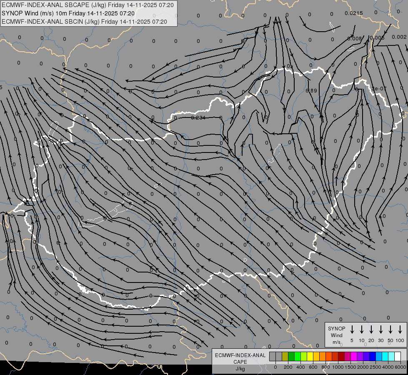This screenshot has height=375, width=408.
Task: Pick the bright green CAPE legend swatch
Action: point(298,356)
